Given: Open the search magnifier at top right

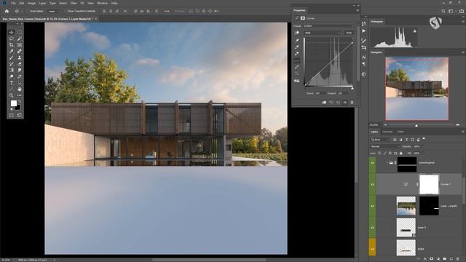Looking at the screenshot, I should tap(443, 11).
